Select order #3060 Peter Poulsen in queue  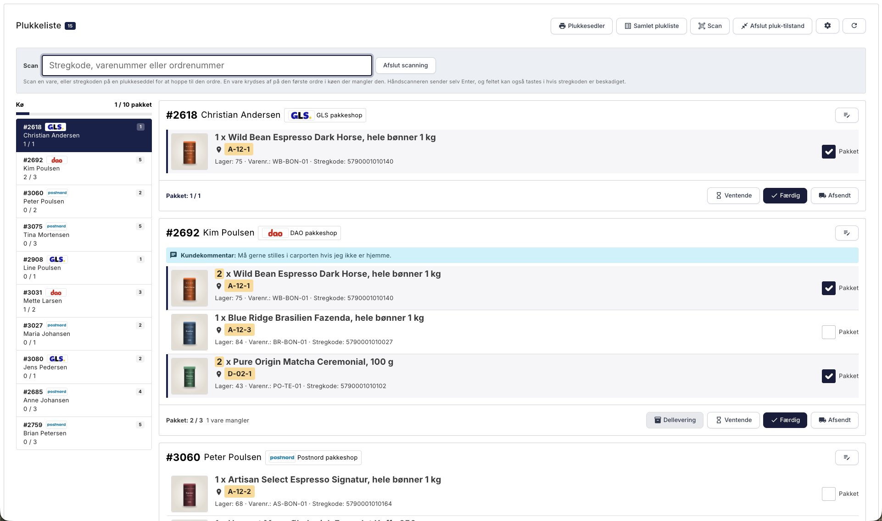click(84, 202)
